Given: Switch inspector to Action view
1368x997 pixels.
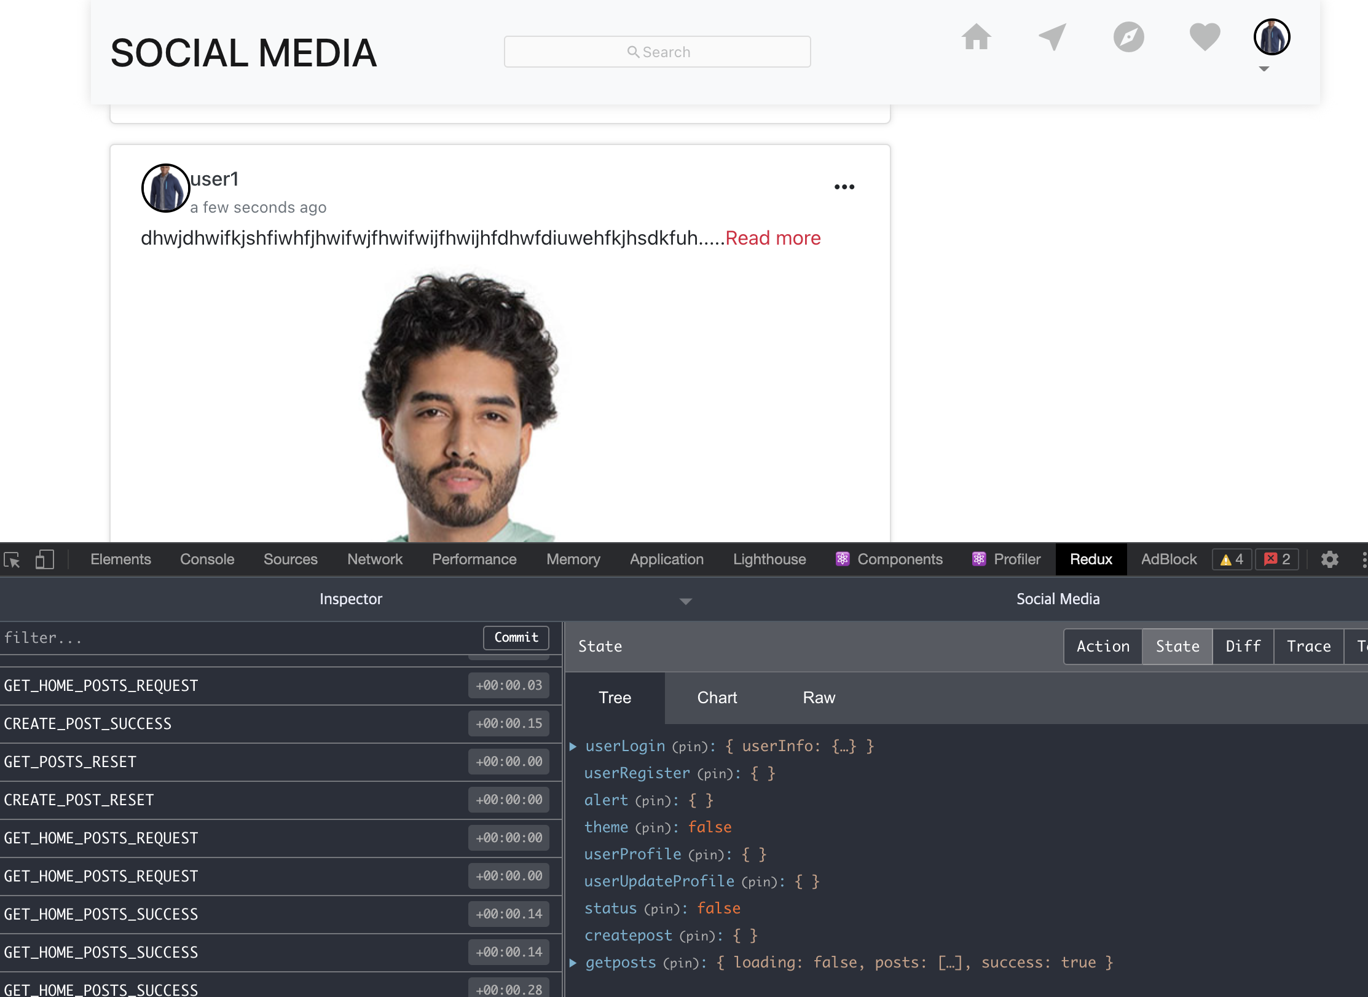Looking at the screenshot, I should pos(1103,646).
